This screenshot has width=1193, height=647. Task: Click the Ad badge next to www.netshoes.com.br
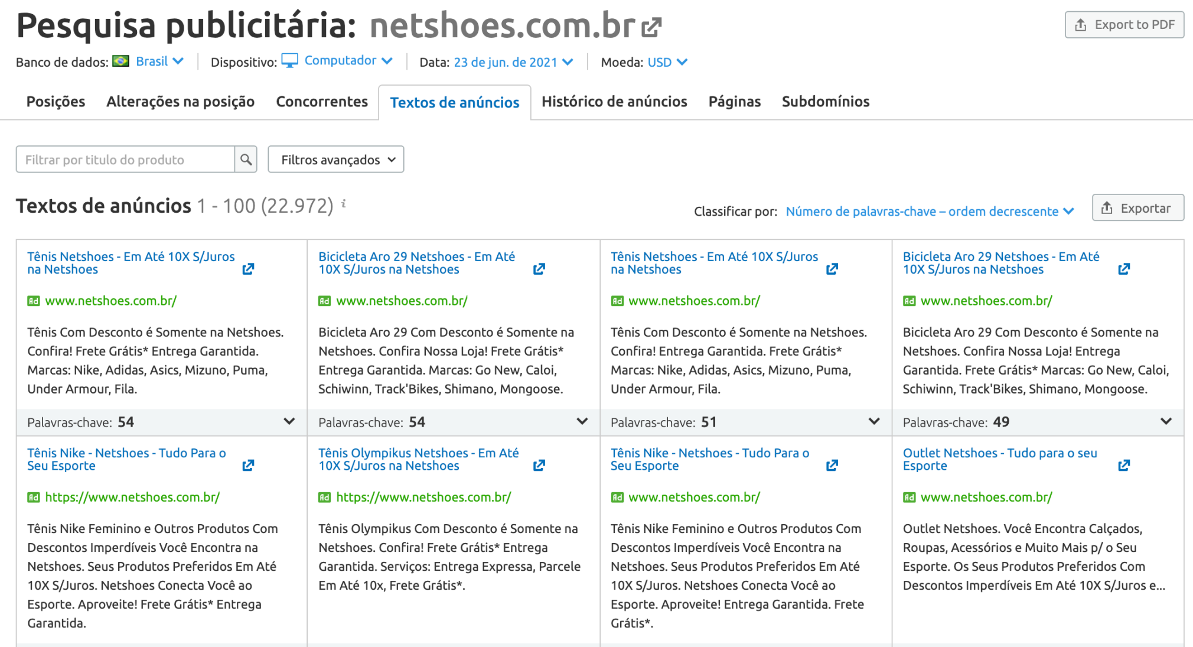34,301
